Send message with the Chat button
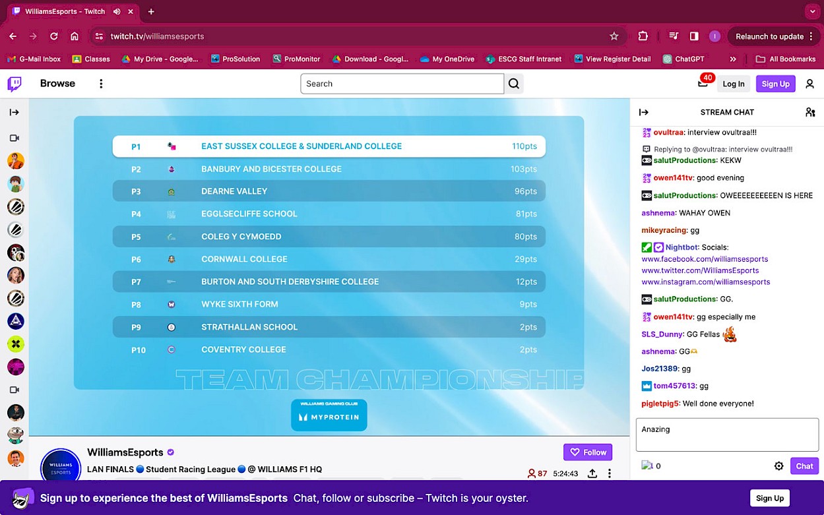This screenshot has width=824, height=515. pyautogui.click(x=804, y=466)
